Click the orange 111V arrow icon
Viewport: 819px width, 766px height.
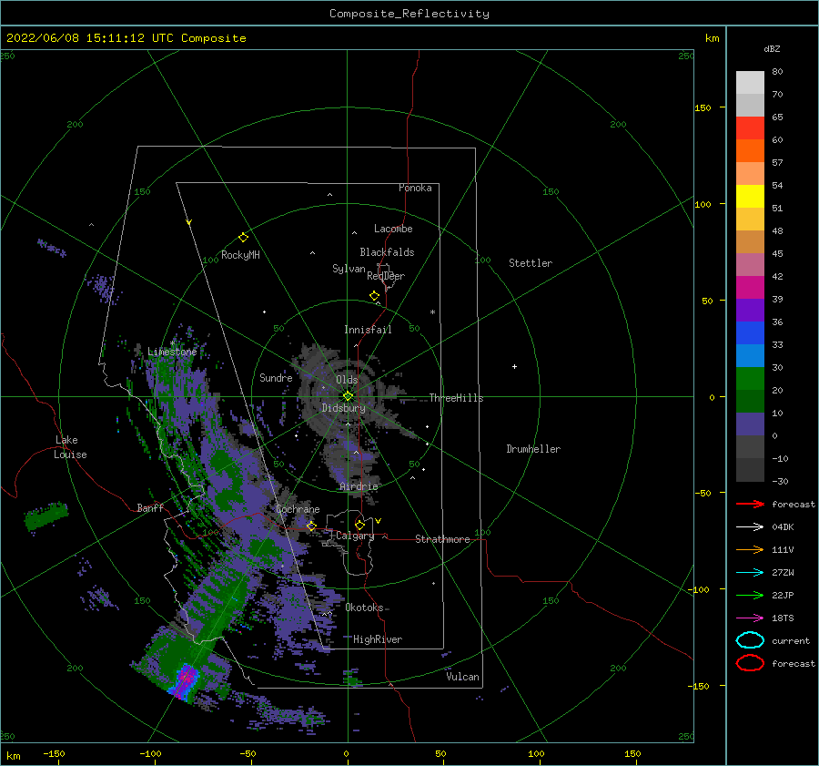pyautogui.click(x=750, y=549)
